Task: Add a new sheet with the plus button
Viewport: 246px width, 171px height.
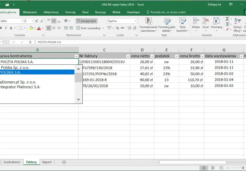Action: point(64,162)
